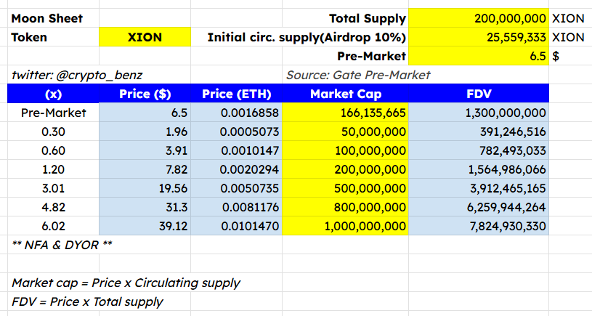This screenshot has height=316, width=592.
Task: Click the 19.56 price cell
Action: pos(145,188)
